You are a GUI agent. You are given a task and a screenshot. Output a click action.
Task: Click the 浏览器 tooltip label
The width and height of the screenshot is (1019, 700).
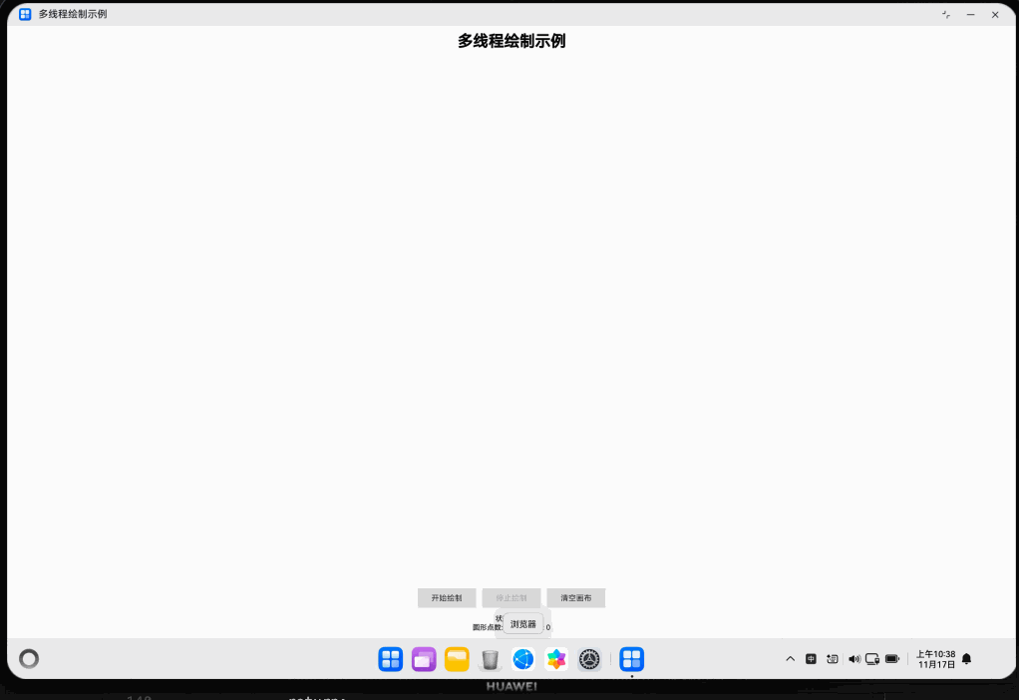pos(523,624)
